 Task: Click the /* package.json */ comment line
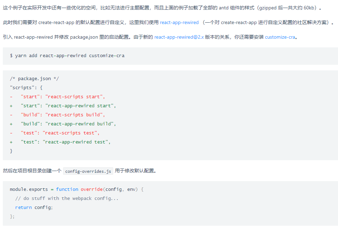(34, 79)
